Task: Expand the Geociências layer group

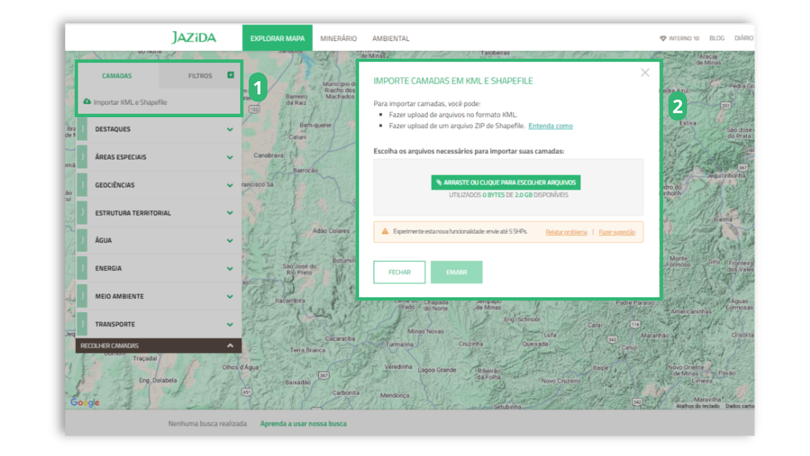Action: pos(159,185)
